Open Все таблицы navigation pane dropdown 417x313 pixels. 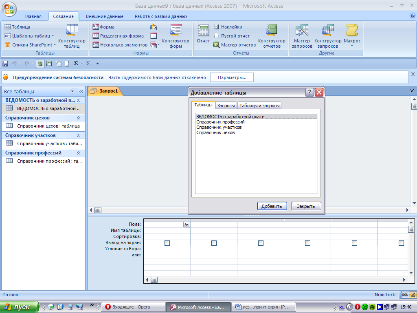click(x=72, y=91)
